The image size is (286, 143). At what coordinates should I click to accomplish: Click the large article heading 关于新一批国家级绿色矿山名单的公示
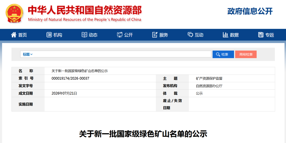143,134
